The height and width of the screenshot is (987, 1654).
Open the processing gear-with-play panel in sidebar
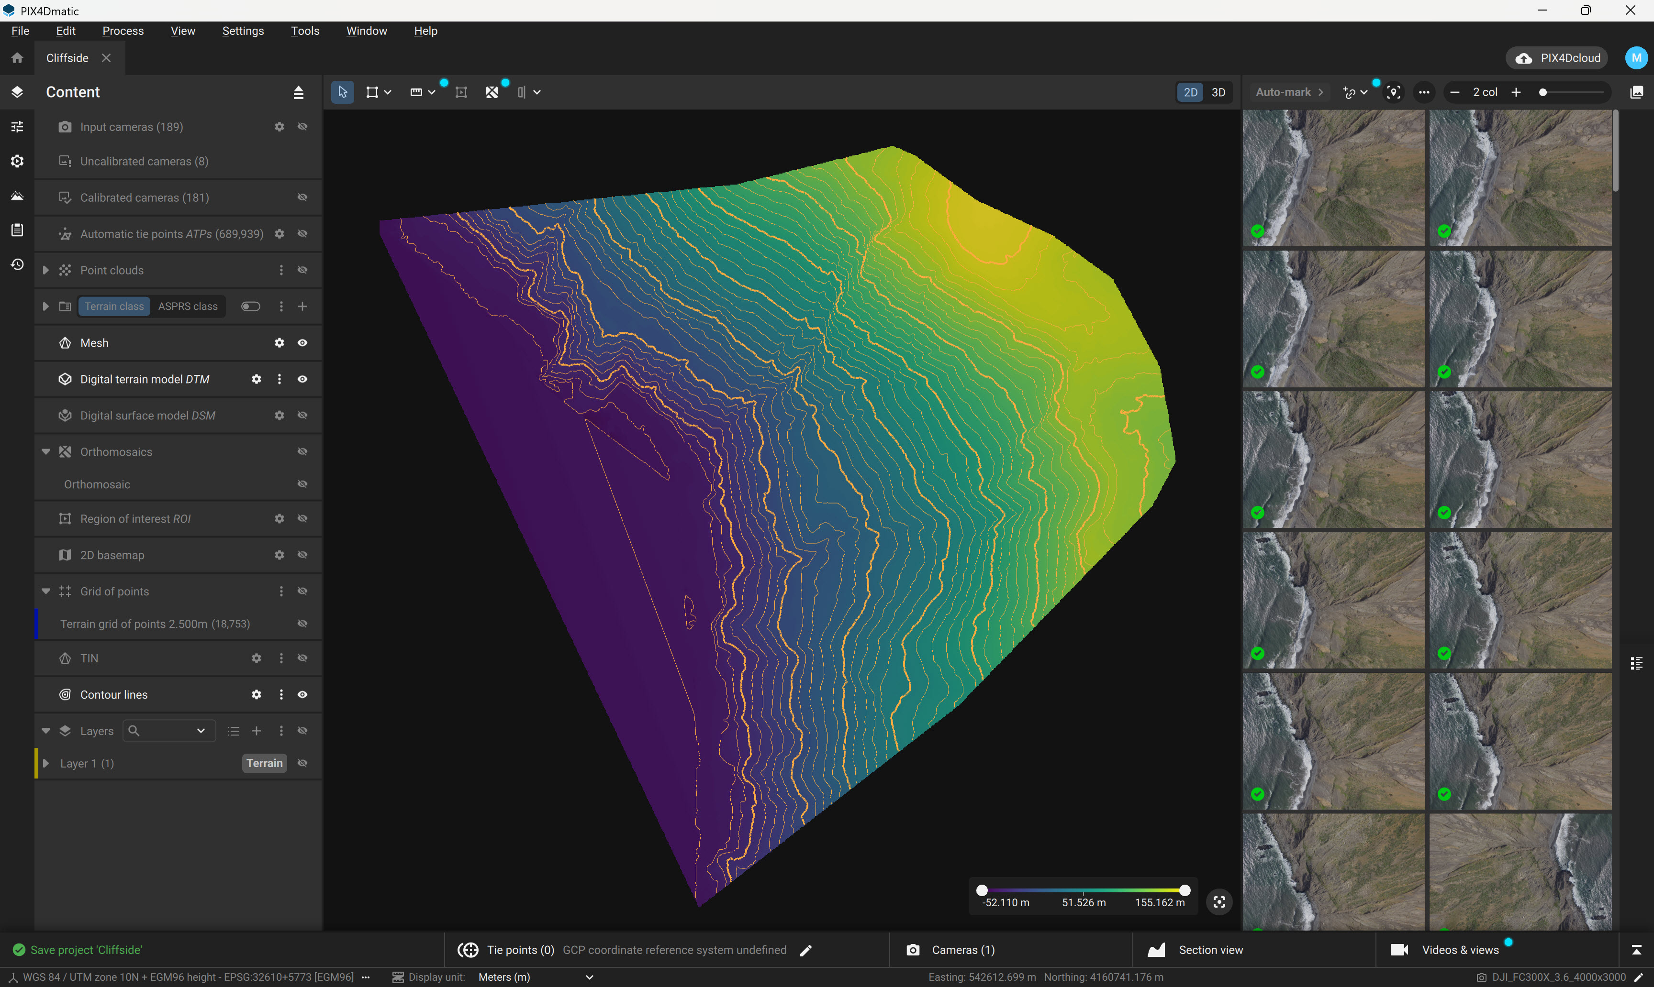pyautogui.click(x=17, y=161)
